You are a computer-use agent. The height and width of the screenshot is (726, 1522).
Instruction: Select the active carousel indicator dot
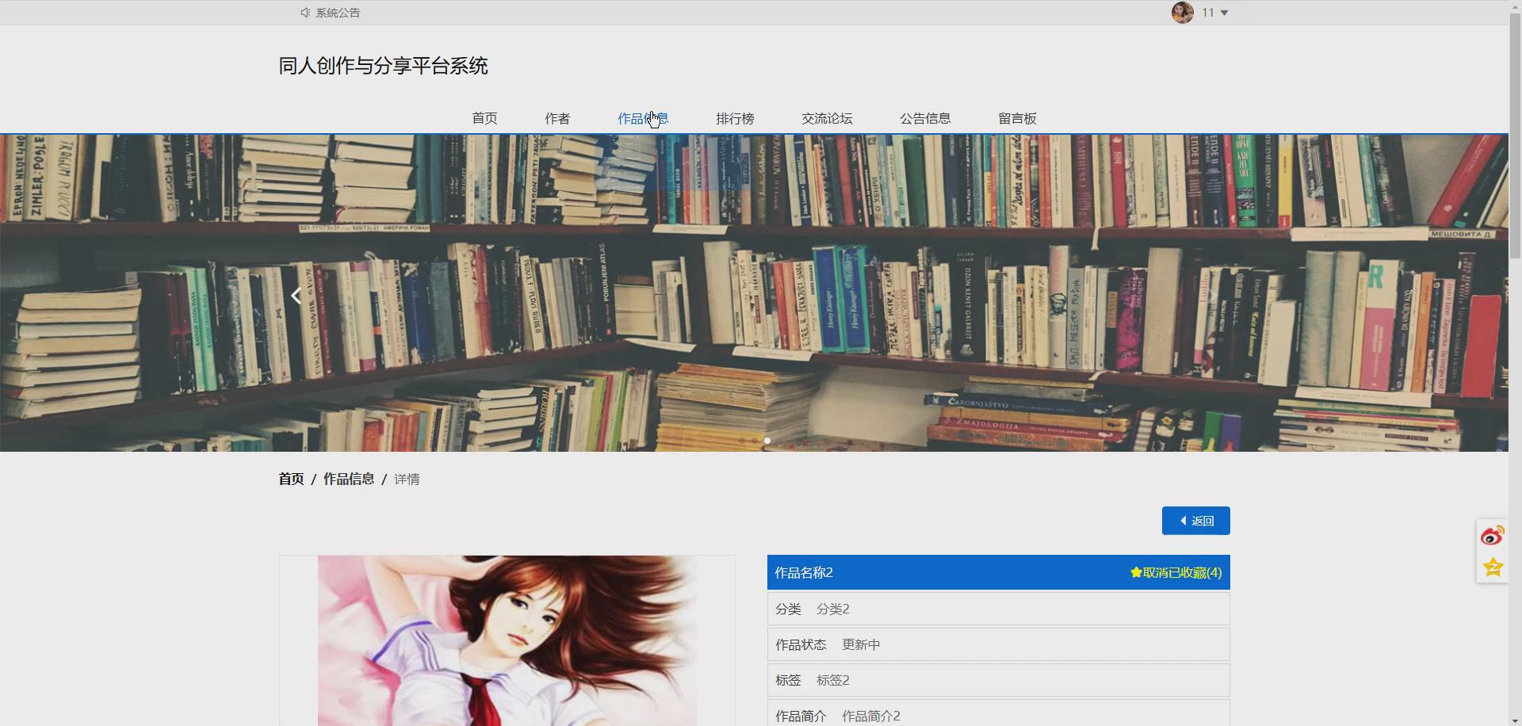767,441
